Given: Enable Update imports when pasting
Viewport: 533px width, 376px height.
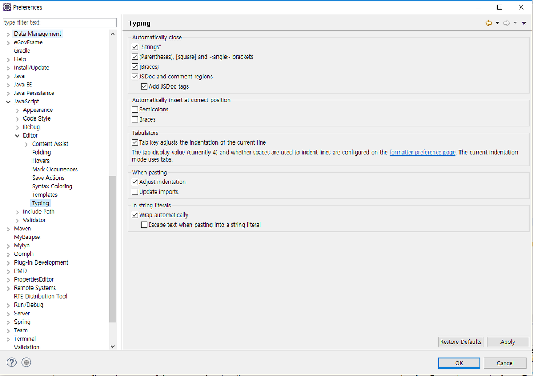Looking at the screenshot, I should (135, 192).
